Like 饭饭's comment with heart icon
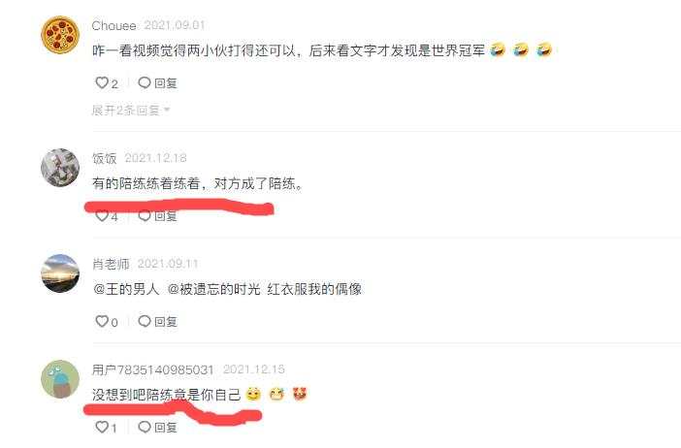This screenshot has width=681, height=448. tap(101, 215)
